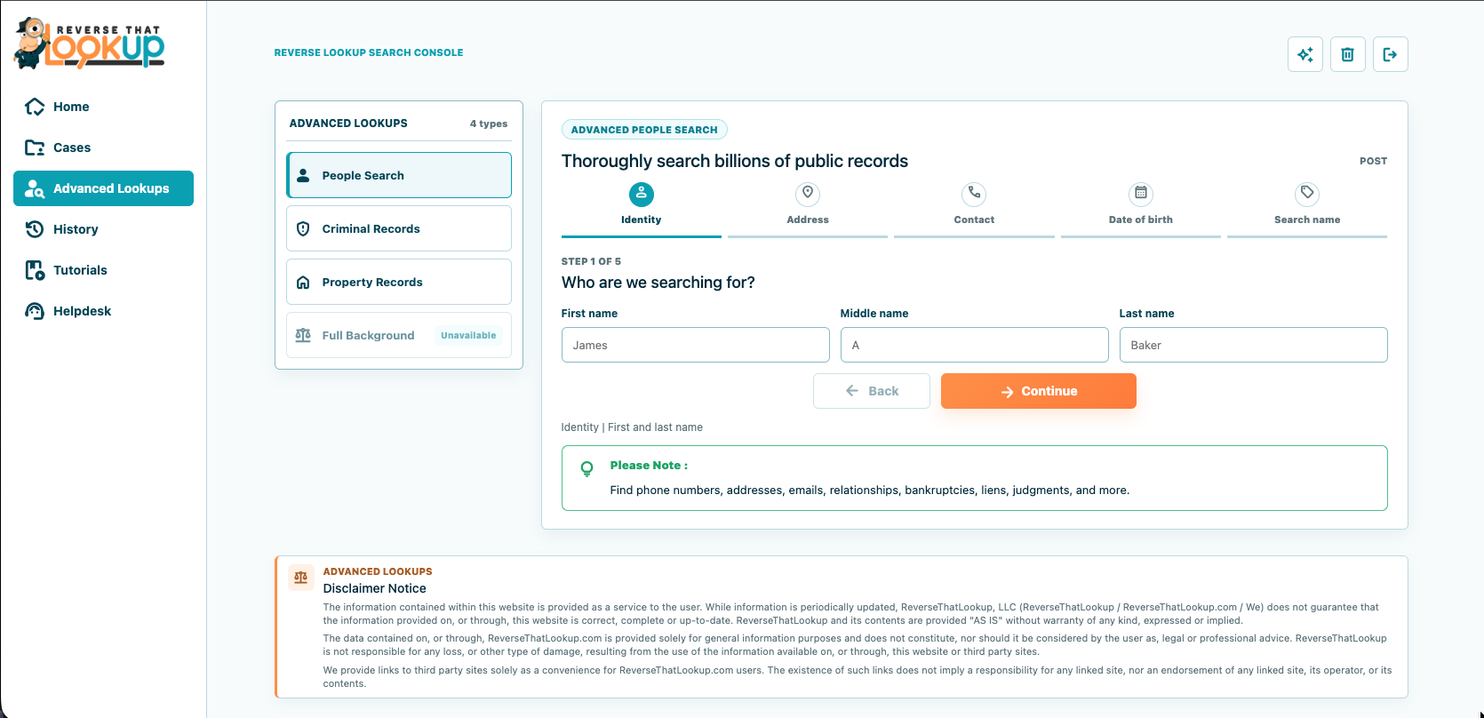1484x718 pixels.
Task: Click the Home house icon in sidebar
Action: click(35, 107)
